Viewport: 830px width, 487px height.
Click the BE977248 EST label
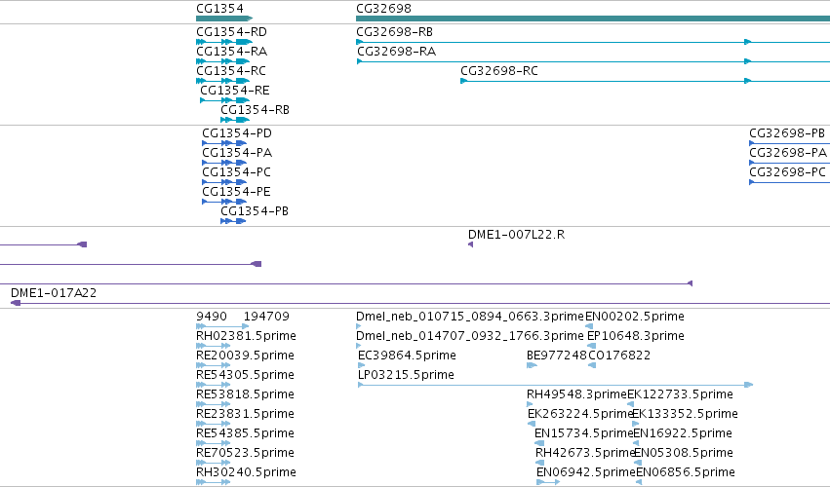(556, 356)
